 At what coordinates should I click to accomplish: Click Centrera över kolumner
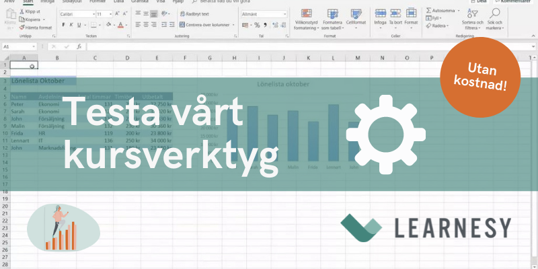point(205,25)
